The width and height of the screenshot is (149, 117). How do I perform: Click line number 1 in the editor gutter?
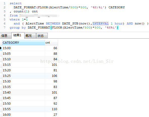point(5,4)
